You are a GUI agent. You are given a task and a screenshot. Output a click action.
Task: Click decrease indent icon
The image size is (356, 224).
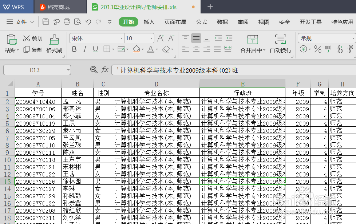218,38
